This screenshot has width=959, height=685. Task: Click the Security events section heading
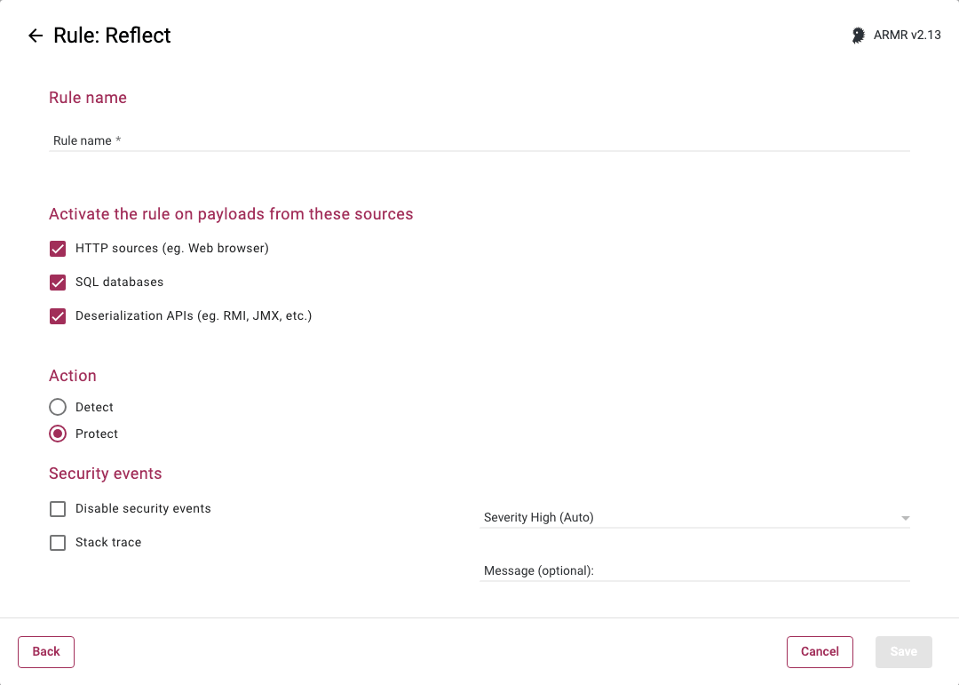pyautogui.click(x=105, y=474)
